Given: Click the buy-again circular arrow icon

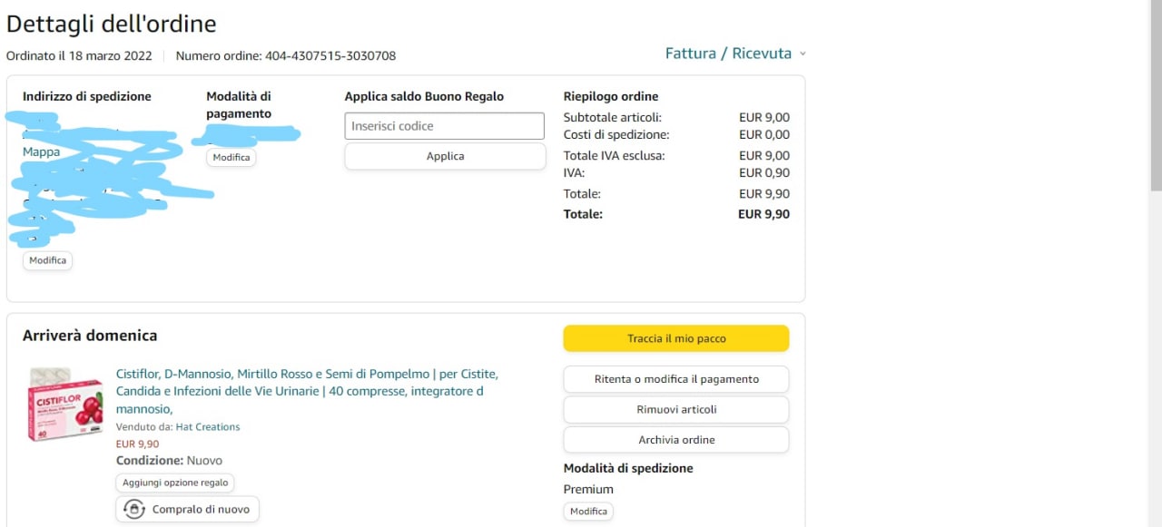Looking at the screenshot, I should pyautogui.click(x=134, y=510).
